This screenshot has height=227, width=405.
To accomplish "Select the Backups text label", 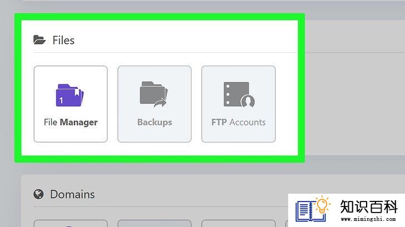I will (155, 122).
